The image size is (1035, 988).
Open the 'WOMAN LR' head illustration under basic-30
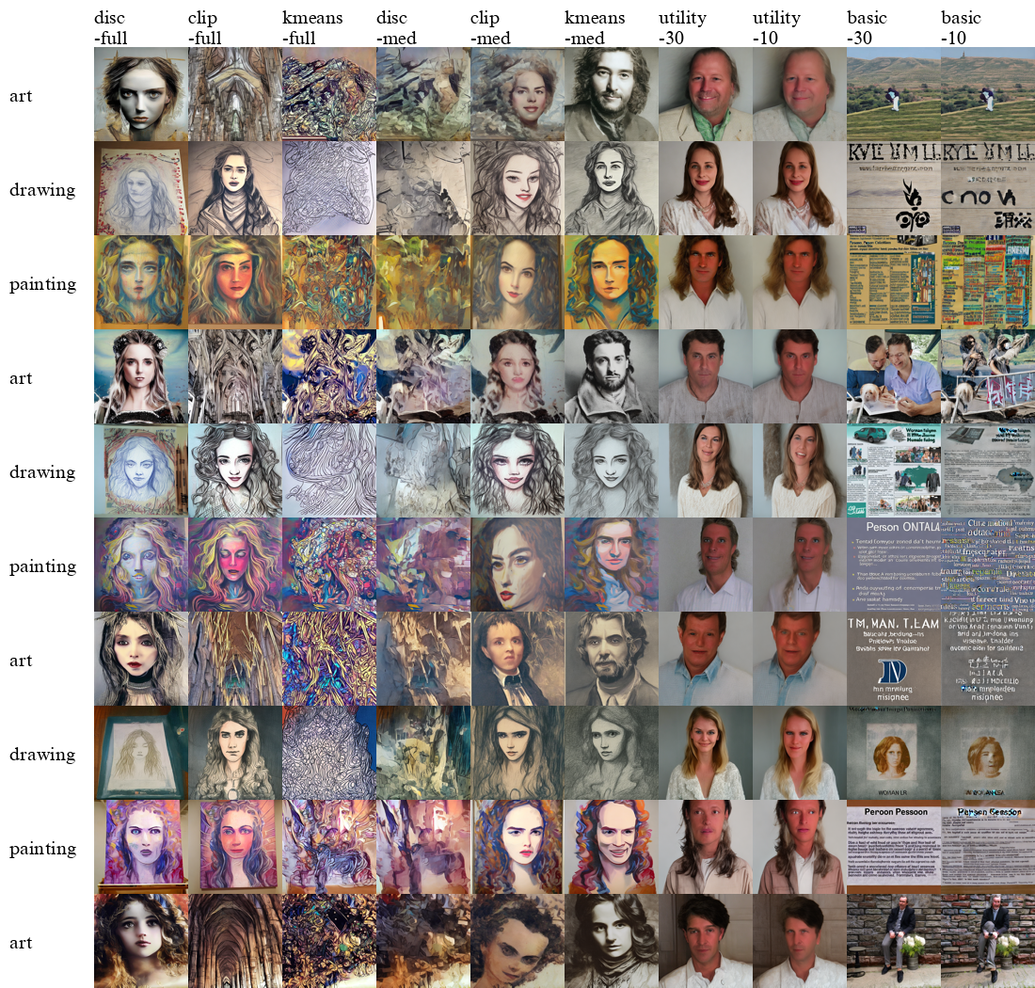pos(894,753)
